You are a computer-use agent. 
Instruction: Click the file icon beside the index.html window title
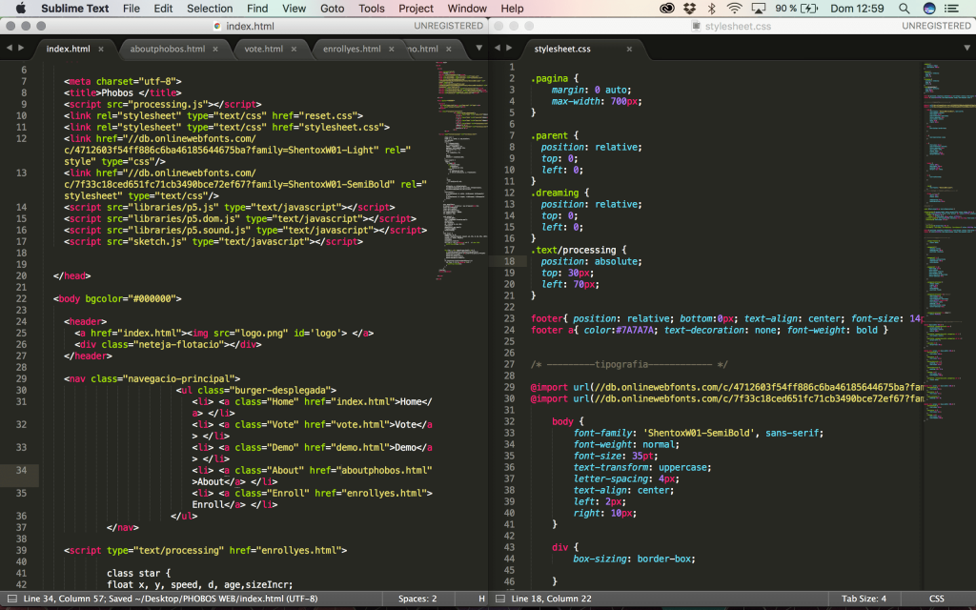pos(217,26)
